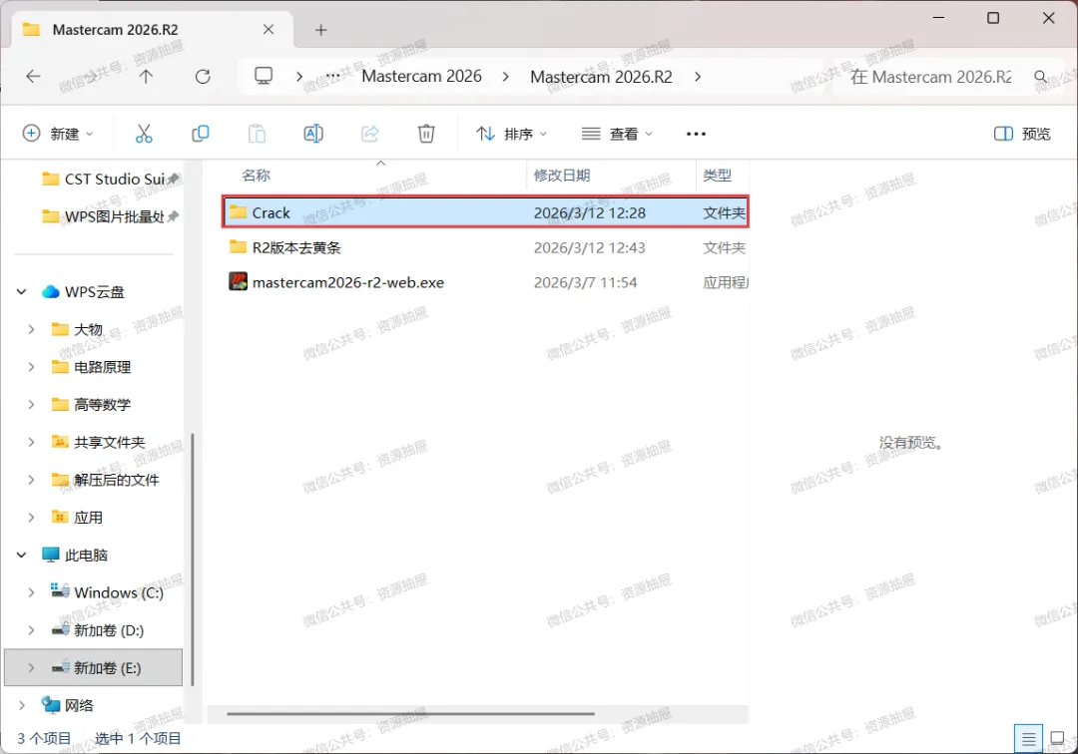Go up one folder level

pyautogui.click(x=146, y=76)
